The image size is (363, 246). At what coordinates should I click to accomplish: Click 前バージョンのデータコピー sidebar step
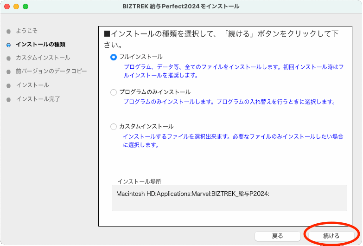51,71
